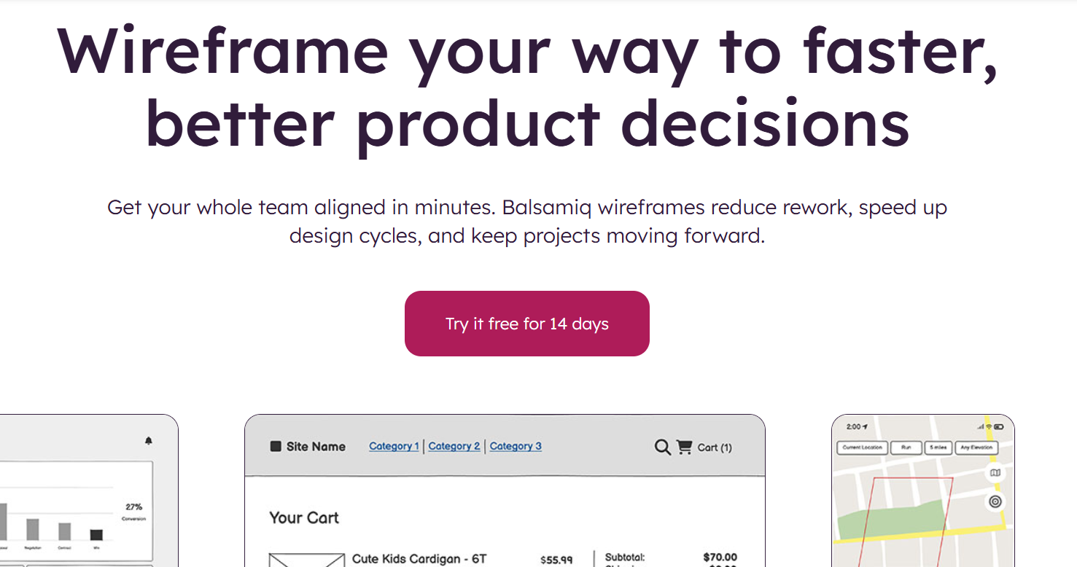Click the notification bell on the dashboard wireframe
The width and height of the screenshot is (1077, 567).
pyautogui.click(x=148, y=441)
